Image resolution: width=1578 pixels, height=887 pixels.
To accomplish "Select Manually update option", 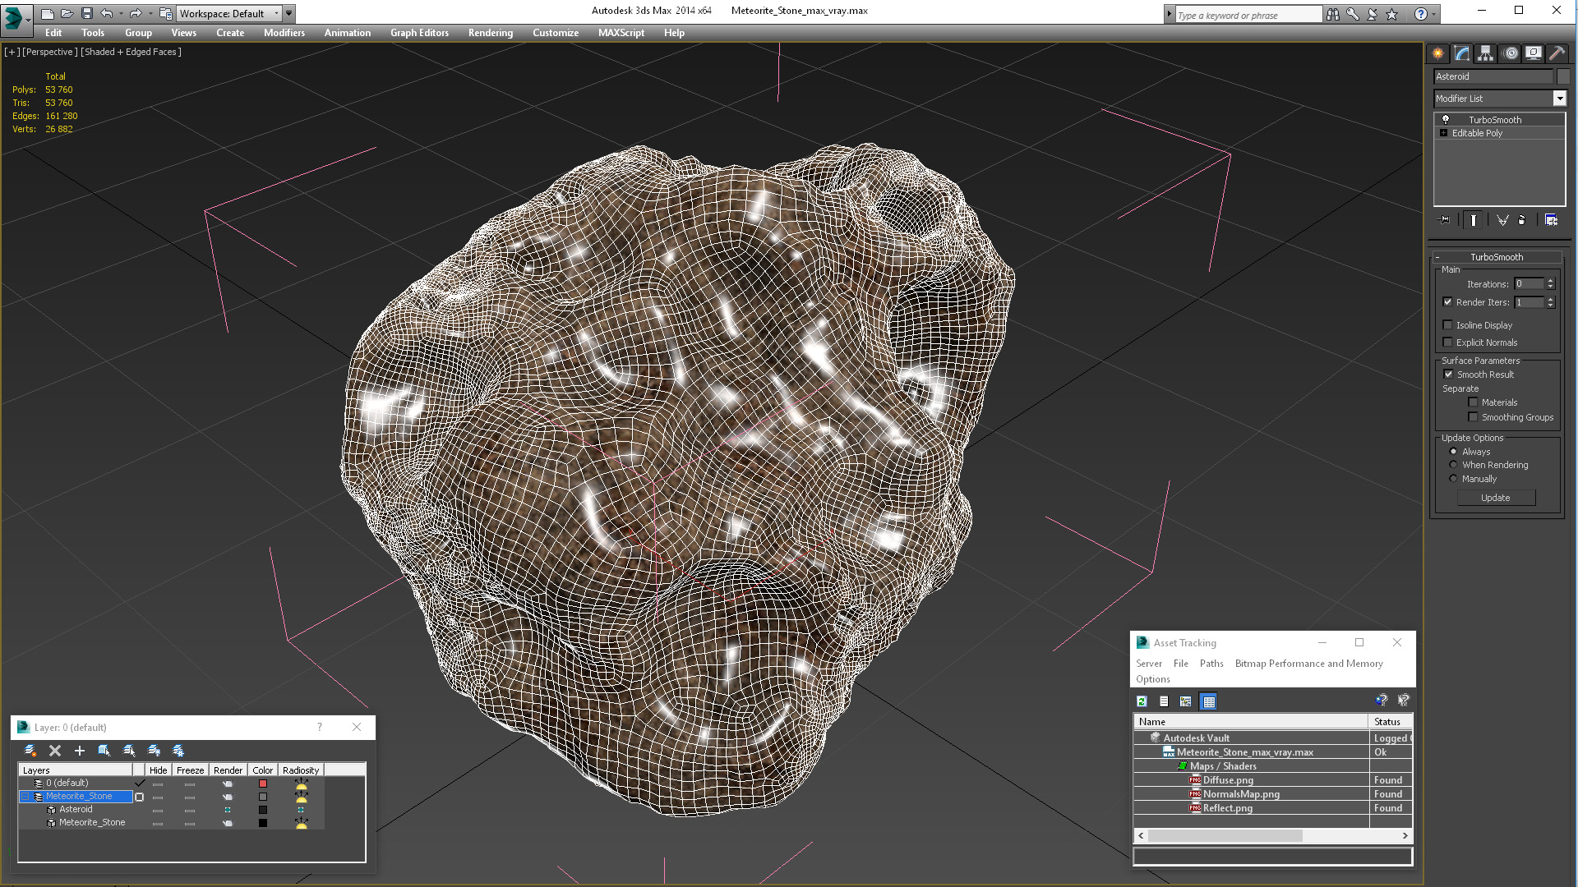I will click(1453, 479).
